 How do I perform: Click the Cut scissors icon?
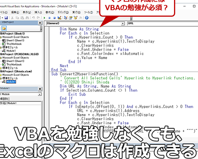[x=12, y=18]
